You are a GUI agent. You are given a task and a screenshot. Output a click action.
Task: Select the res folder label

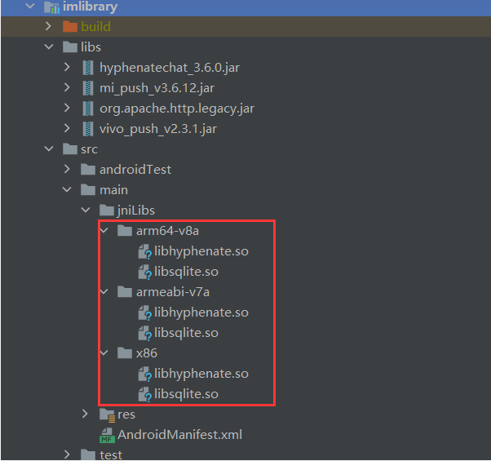[126, 414]
